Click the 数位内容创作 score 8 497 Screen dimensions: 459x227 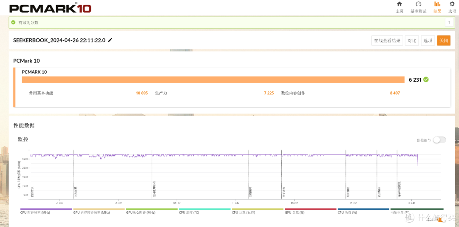point(395,93)
